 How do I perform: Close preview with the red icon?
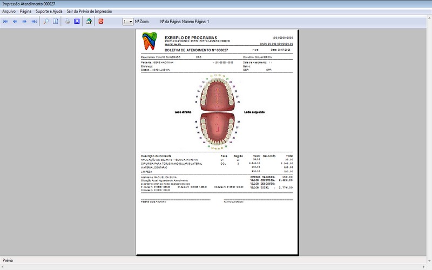tap(101, 22)
